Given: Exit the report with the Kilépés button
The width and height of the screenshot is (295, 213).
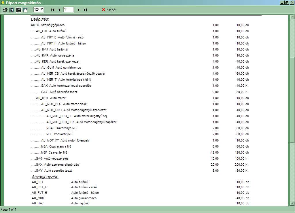Looking at the screenshot, I should click(x=109, y=10).
